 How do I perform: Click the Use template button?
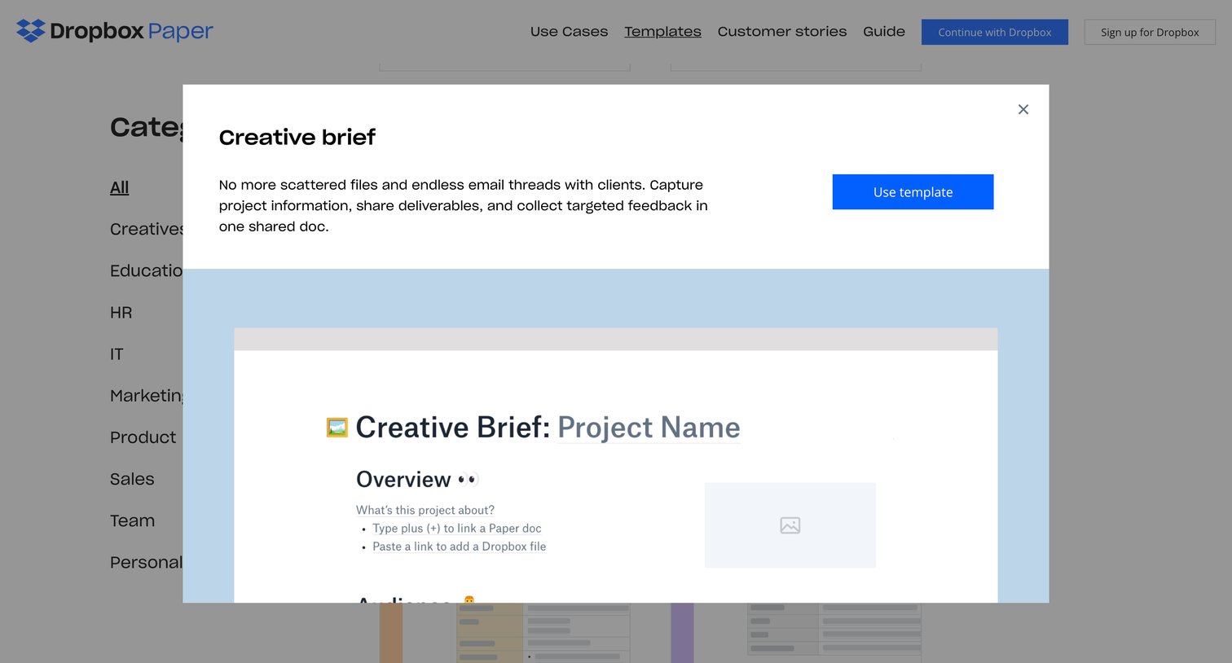[913, 192]
